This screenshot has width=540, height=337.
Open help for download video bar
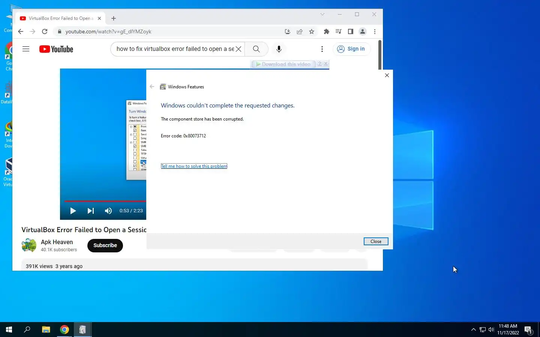[x=319, y=64]
